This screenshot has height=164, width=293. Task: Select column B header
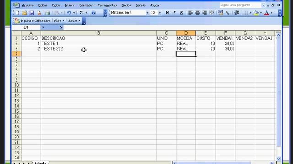coord(98,33)
